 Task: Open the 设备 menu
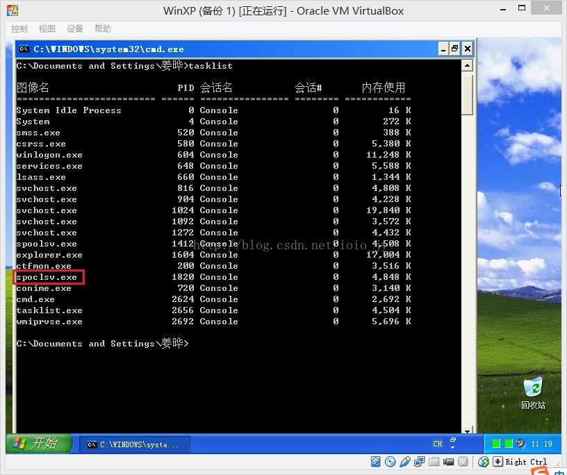pyautogui.click(x=75, y=29)
